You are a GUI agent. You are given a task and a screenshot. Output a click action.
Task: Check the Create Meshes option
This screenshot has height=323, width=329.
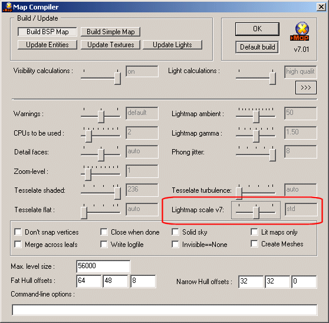click(x=254, y=243)
